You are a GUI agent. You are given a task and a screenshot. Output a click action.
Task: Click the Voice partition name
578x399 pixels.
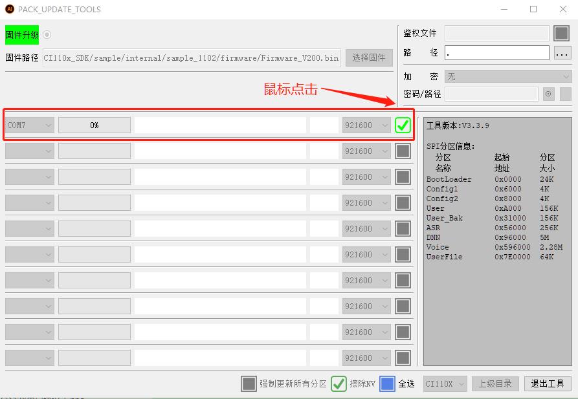click(x=437, y=247)
